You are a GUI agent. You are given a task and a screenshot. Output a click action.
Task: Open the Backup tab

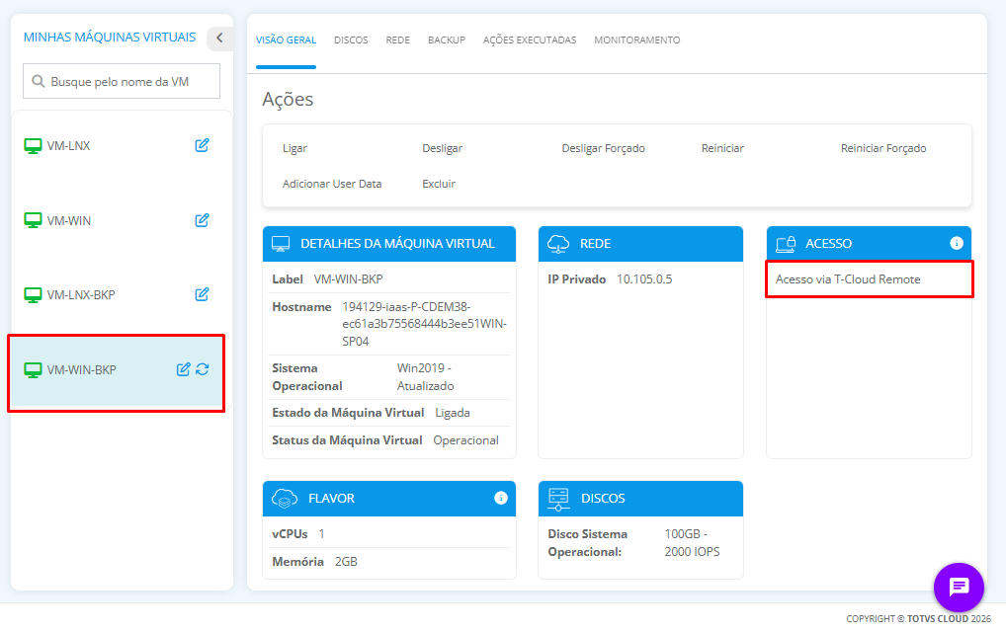pos(447,40)
